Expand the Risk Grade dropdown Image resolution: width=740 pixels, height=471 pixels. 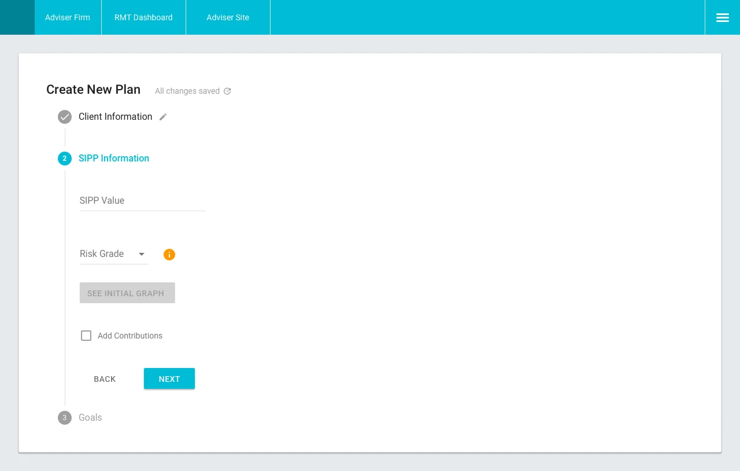[x=114, y=254]
